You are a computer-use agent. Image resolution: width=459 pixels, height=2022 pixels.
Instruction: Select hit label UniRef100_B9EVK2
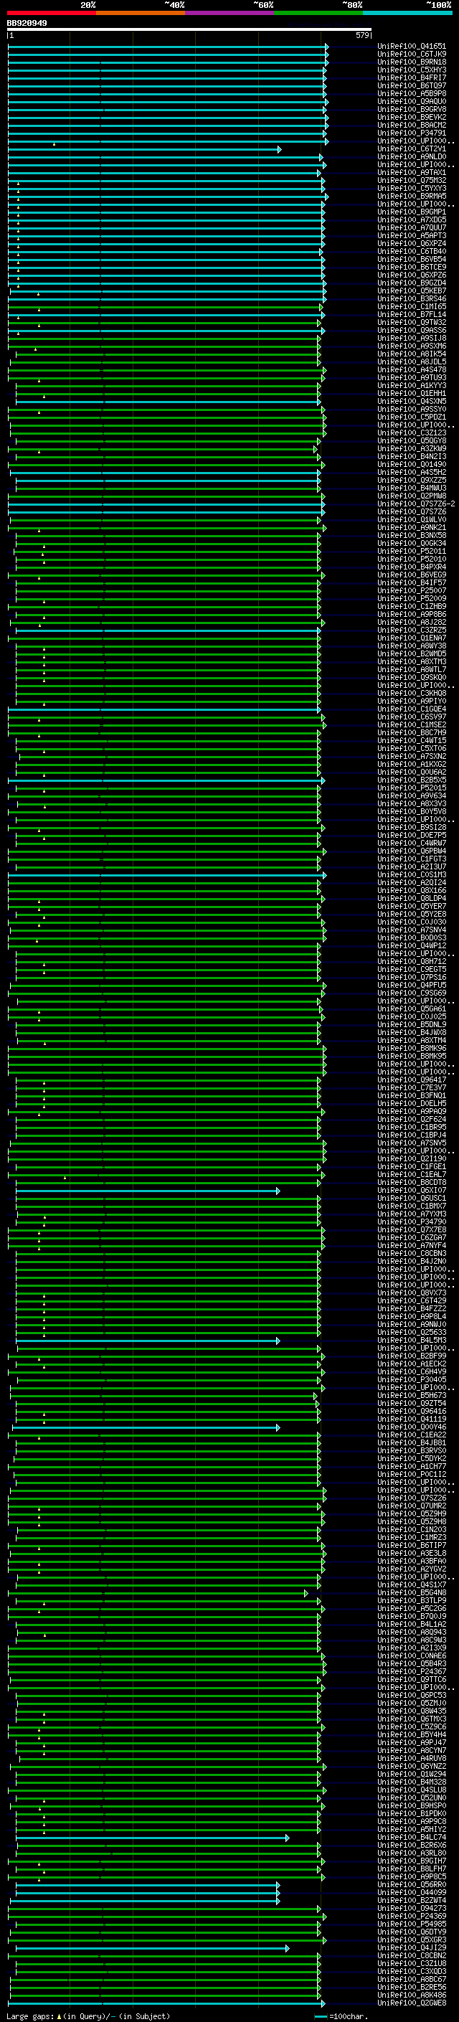coord(412,117)
